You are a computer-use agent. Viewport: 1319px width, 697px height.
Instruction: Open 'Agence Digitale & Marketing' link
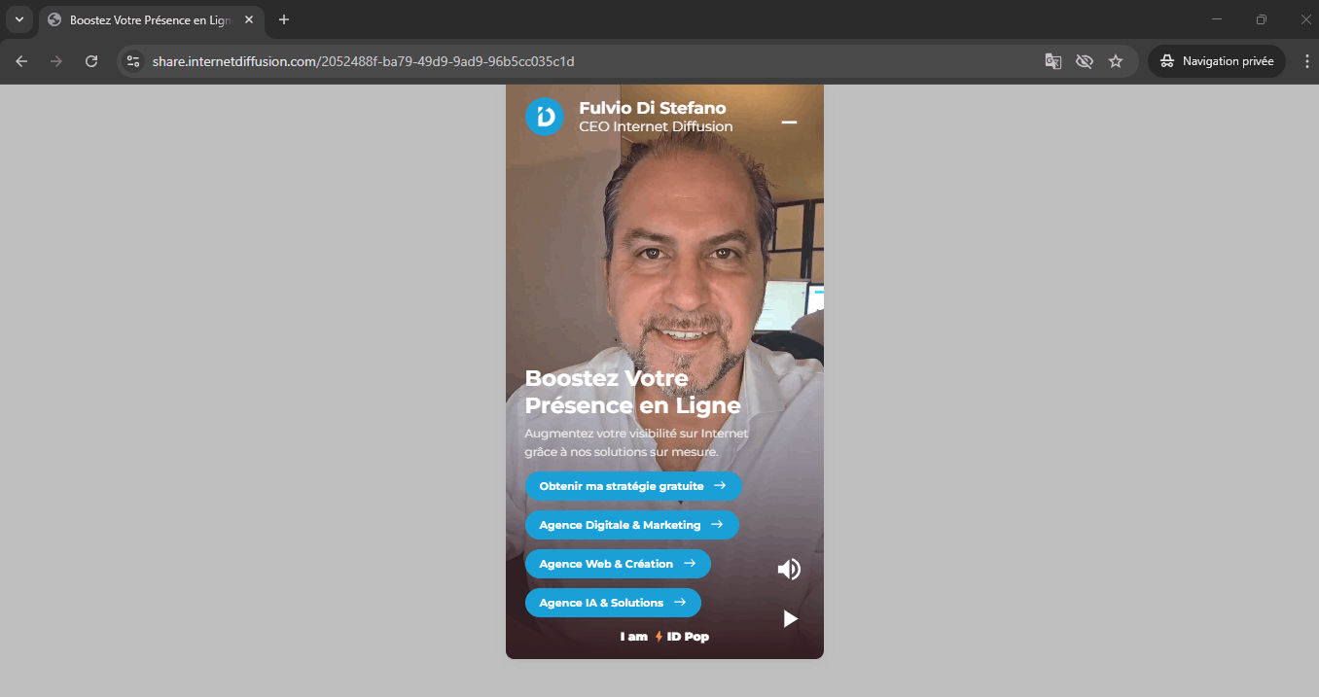632,525
